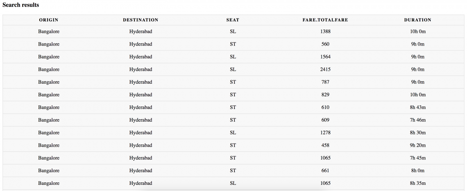Image resolution: width=467 pixels, height=191 pixels.
Task: Click the Search results heading
Action: pyautogui.click(x=20, y=5)
